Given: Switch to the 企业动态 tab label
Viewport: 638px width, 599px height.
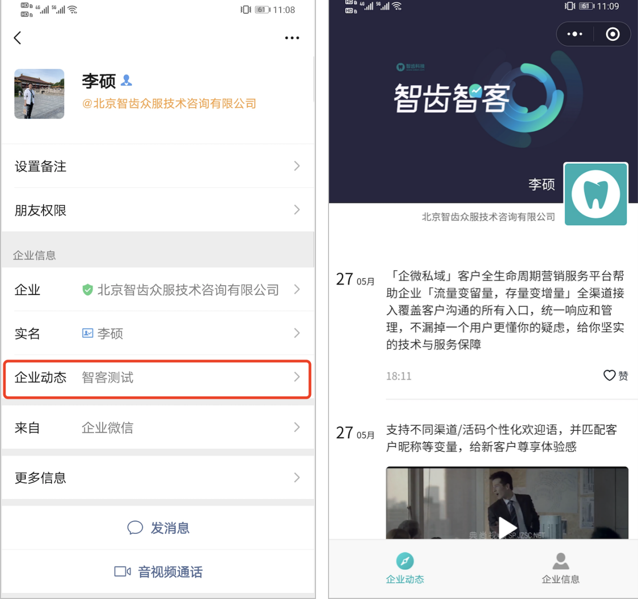Looking at the screenshot, I should tap(405, 579).
